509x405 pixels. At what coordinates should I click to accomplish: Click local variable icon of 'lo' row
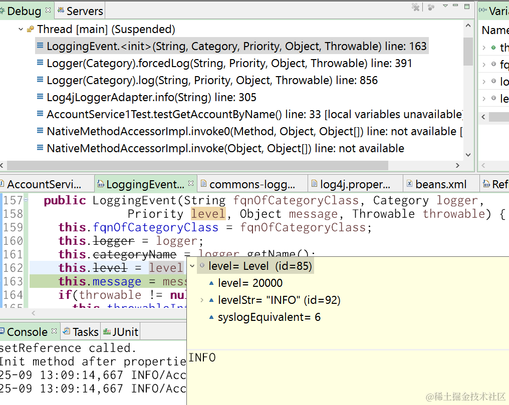click(x=493, y=81)
